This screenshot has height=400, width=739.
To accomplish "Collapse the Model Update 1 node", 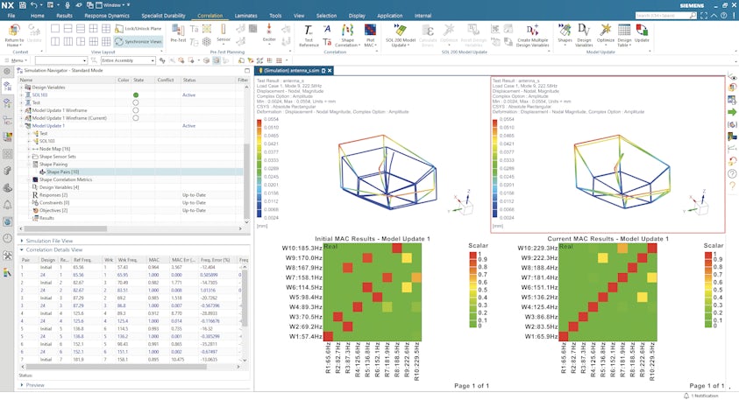I will point(21,126).
